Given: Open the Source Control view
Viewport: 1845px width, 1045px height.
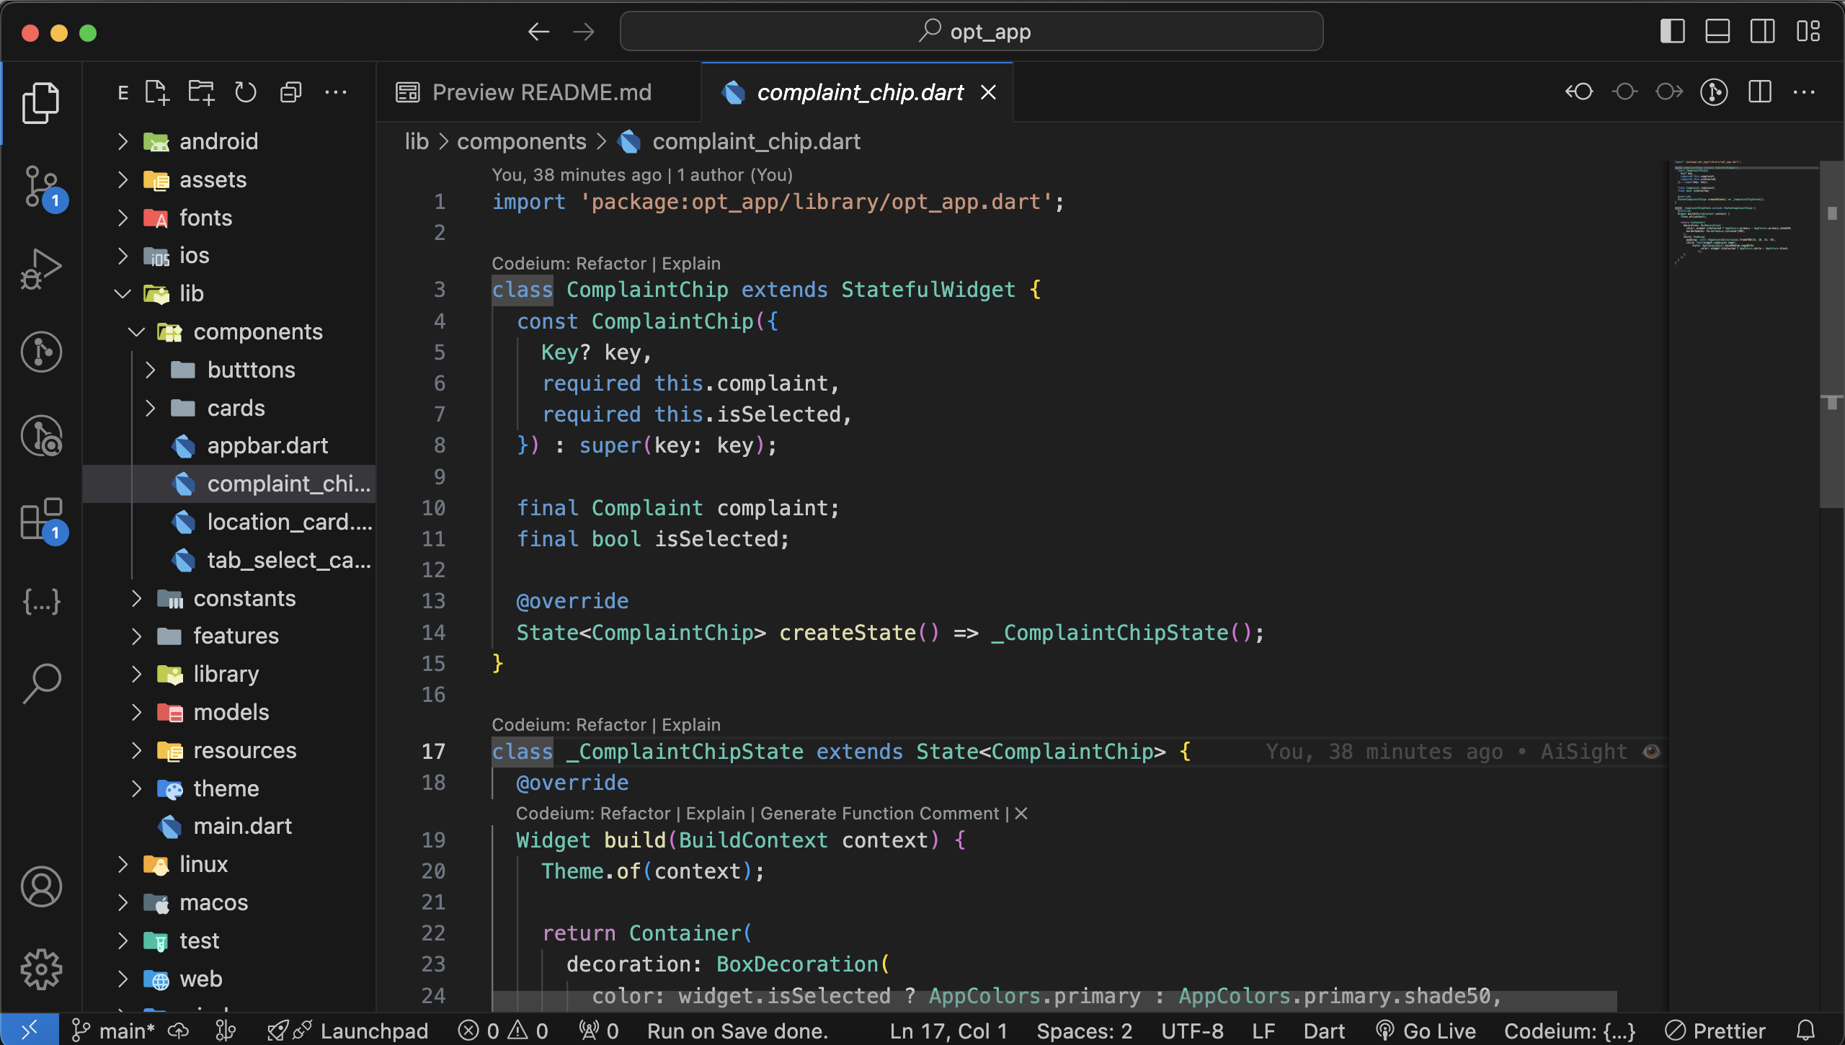Looking at the screenshot, I should (41, 186).
